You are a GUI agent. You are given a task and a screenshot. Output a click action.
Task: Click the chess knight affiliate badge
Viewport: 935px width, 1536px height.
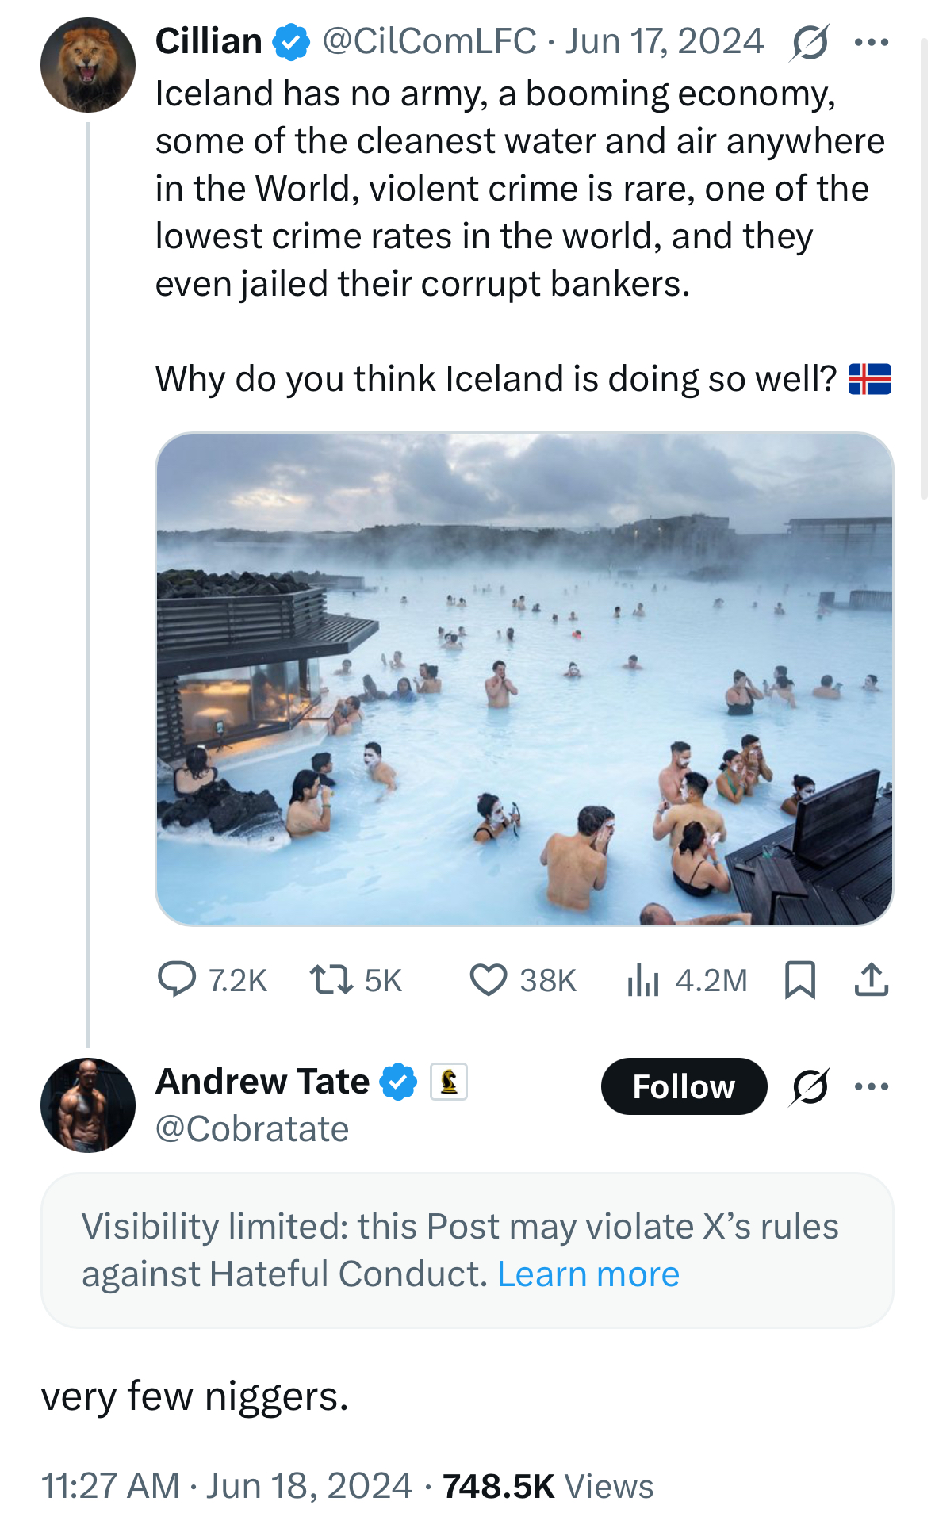[x=449, y=1082]
